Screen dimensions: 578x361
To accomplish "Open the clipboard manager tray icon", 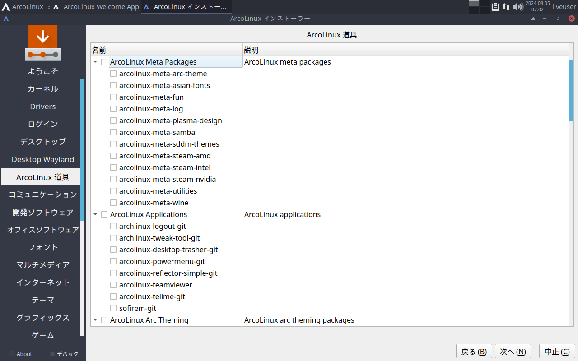I will click(495, 7).
